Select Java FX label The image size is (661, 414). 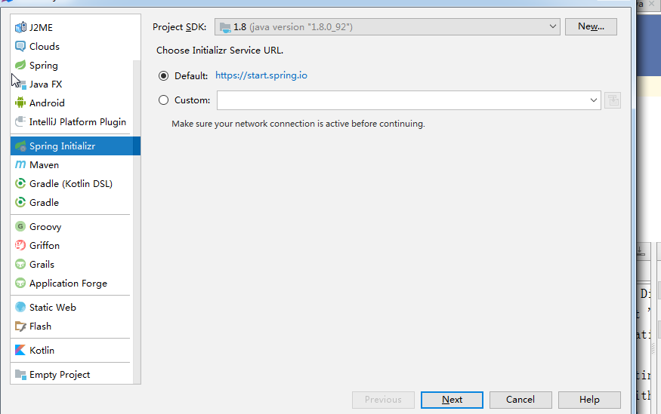click(x=45, y=84)
